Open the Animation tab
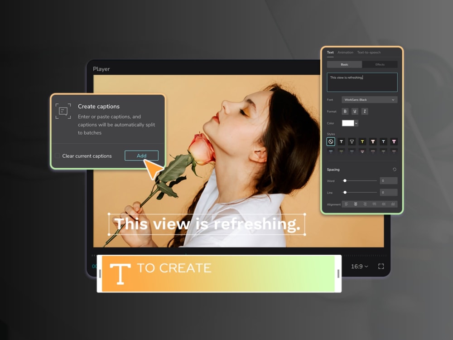This screenshot has height=340, width=453. (x=345, y=53)
